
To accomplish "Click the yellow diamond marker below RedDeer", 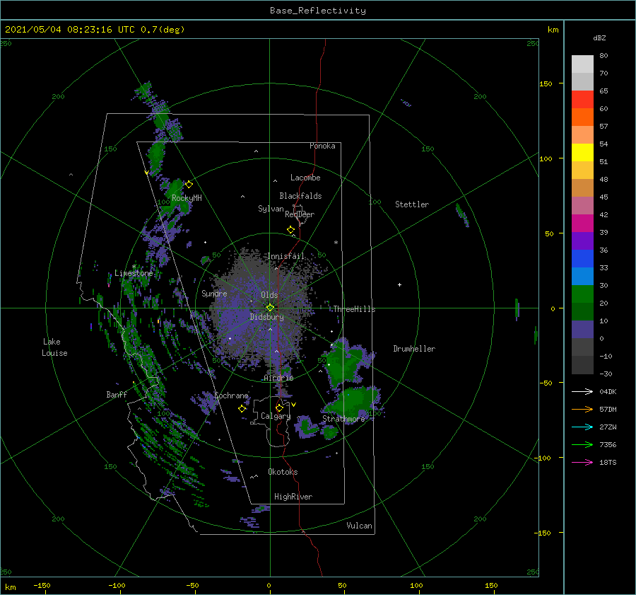I will [x=290, y=230].
